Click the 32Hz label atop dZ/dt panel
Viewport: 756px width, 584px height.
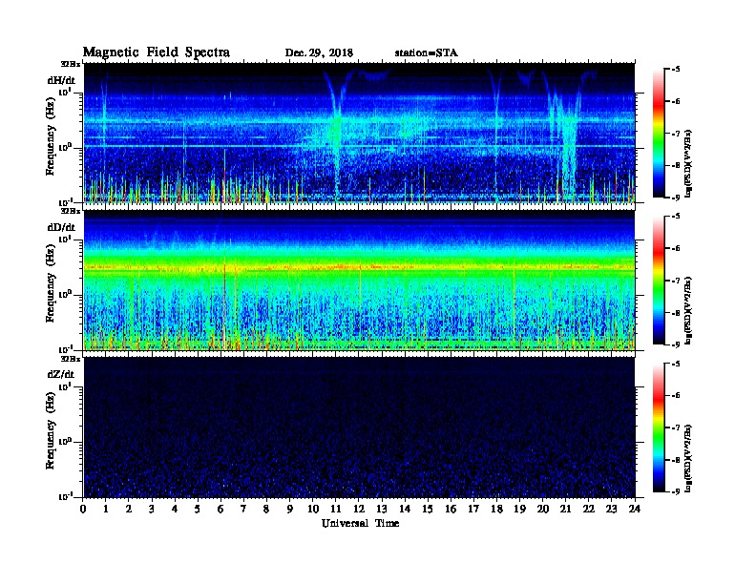pyautogui.click(x=71, y=359)
